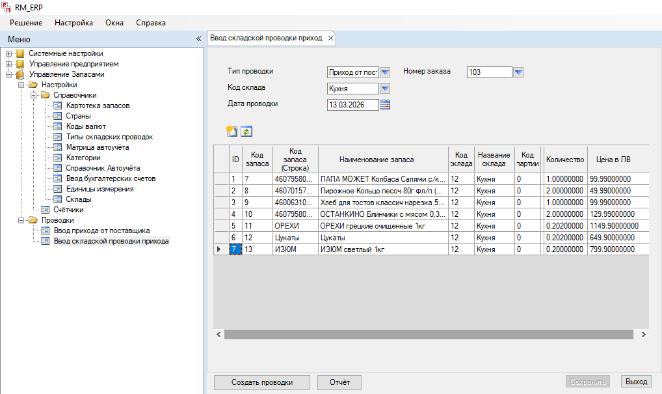Open the Номер заказа dropdown
Image resolution: width=662 pixels, height=394 pixels.
tap(518, 72)
